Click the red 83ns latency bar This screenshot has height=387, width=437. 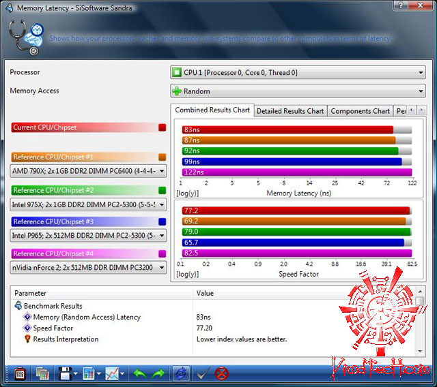point(287,129)
